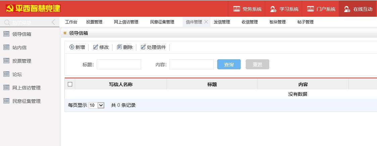Select the 信件管理 tab
Image resolution: width=377 pixels, height=146 pixels.
click(194, 22)
